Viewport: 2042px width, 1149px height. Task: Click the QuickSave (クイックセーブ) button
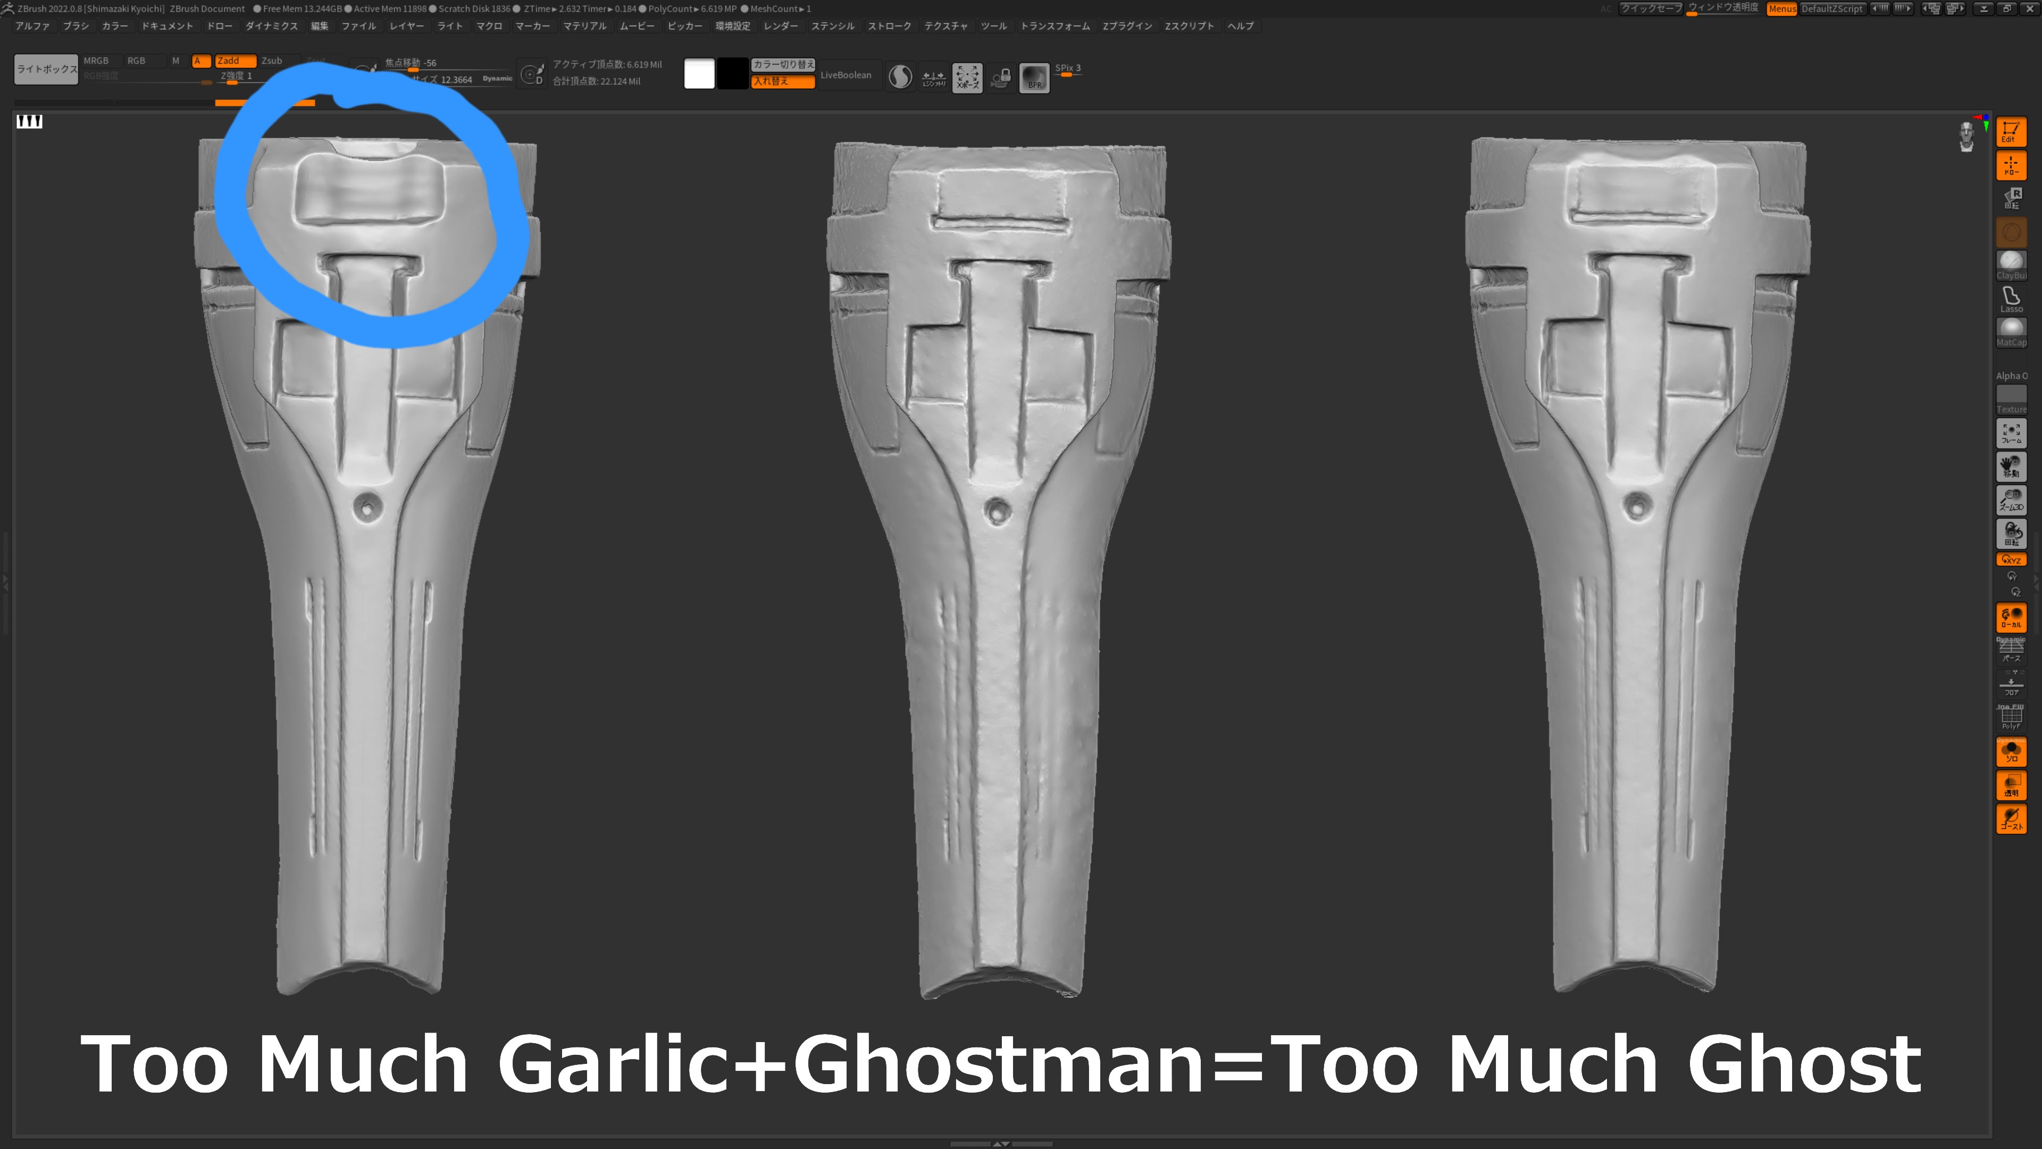1651,9
